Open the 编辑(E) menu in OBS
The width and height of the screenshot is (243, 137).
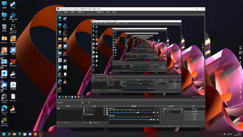66,12
